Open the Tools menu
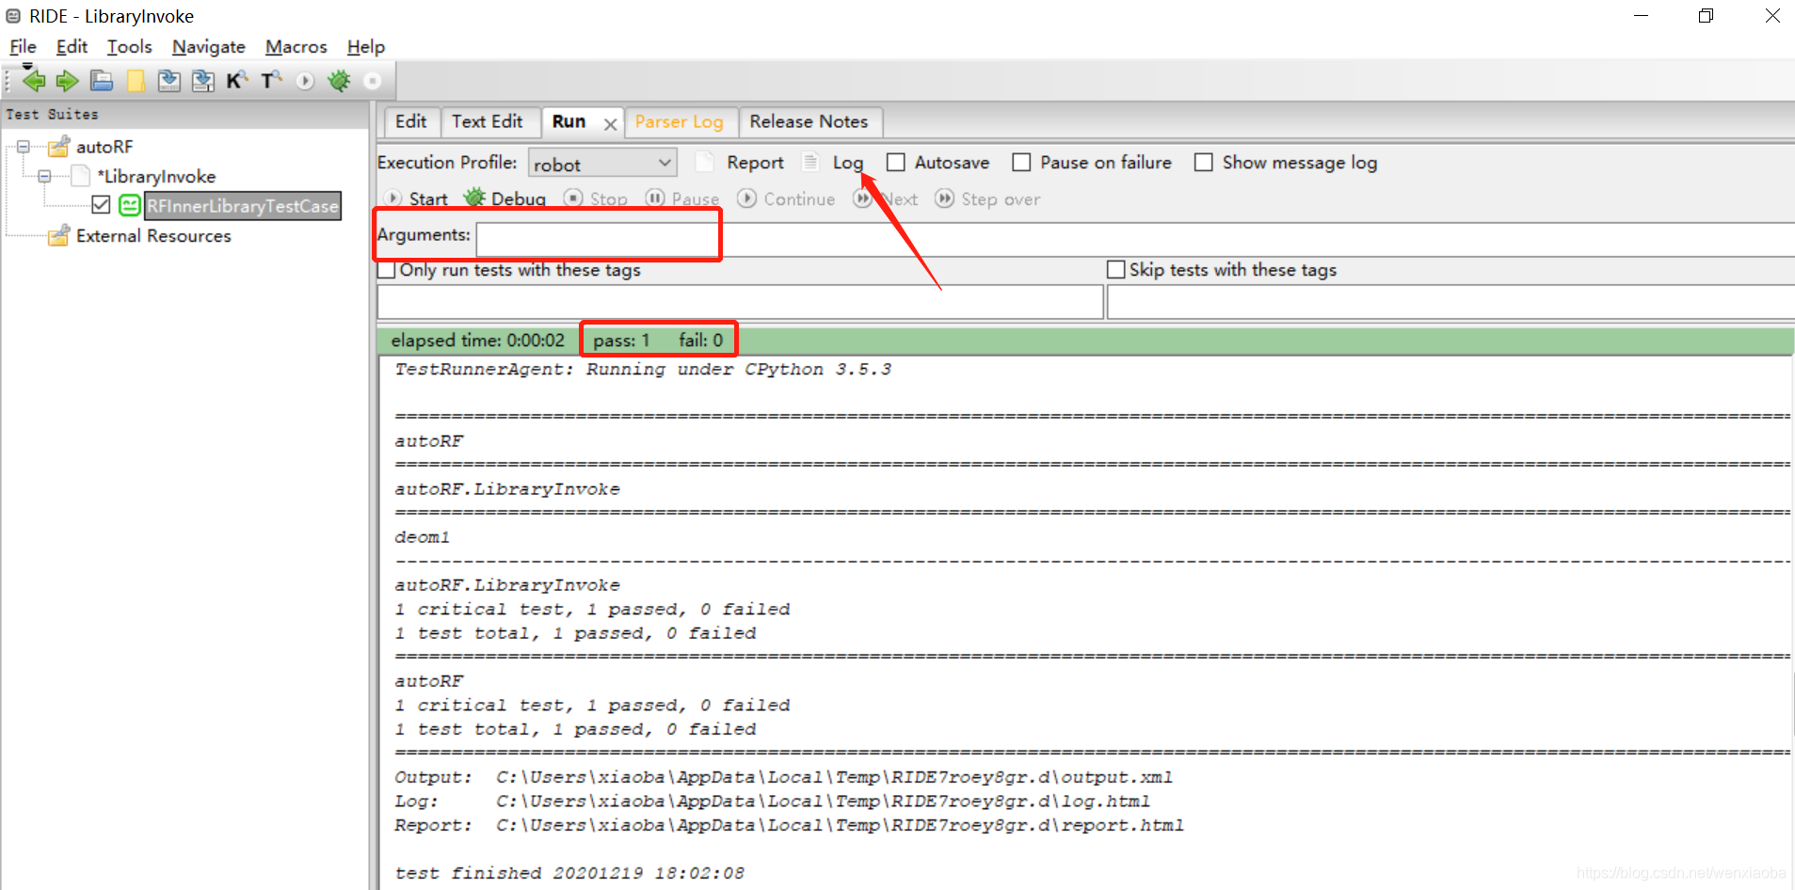 [x=129, y=46]
